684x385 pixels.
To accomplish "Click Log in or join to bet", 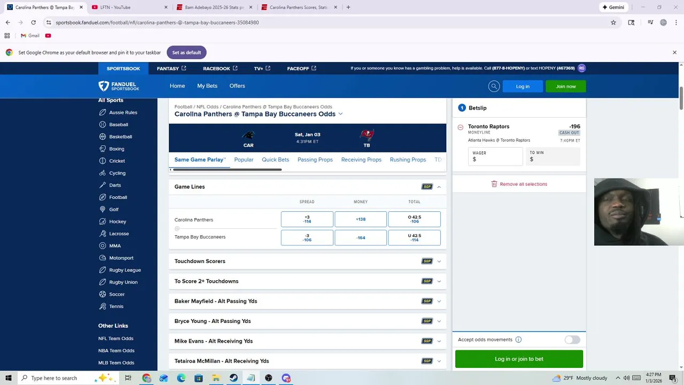I will coord(519,359).
